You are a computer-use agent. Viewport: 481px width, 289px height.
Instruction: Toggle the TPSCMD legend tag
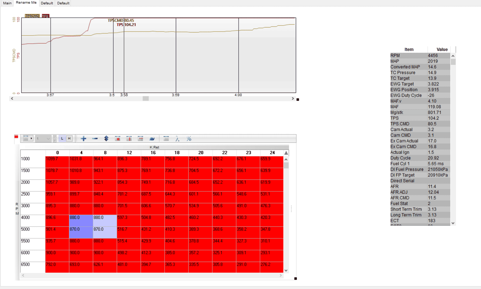point(32,16)
